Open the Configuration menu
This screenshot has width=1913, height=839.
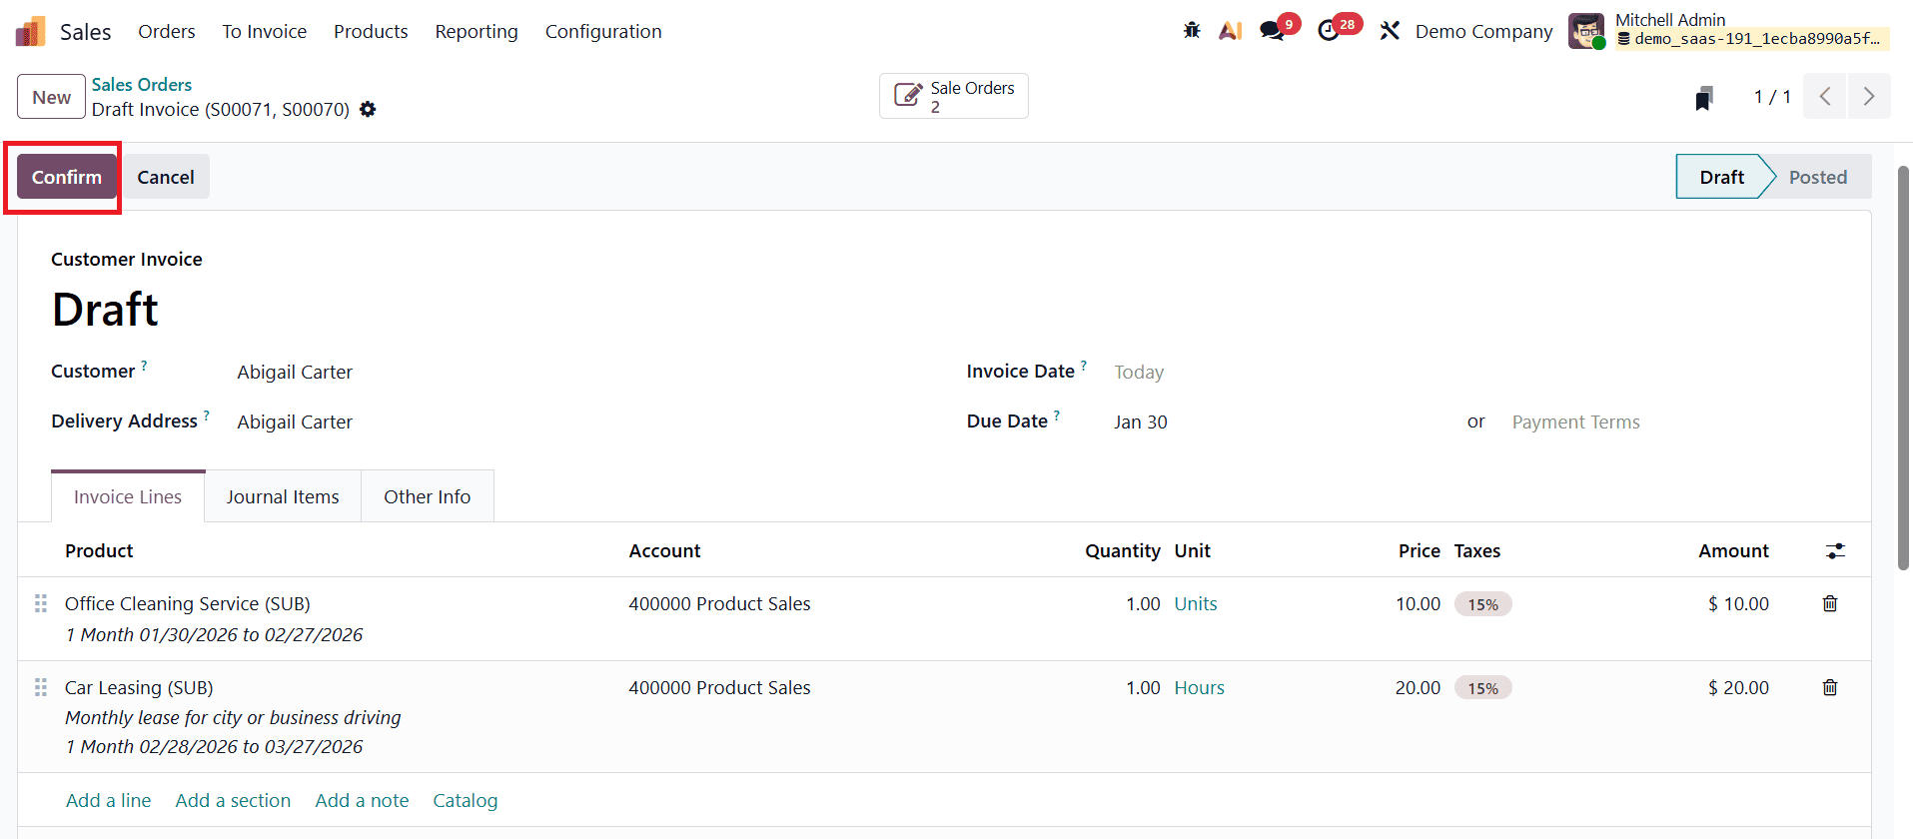pyautogui.click(x=603, y=31)
